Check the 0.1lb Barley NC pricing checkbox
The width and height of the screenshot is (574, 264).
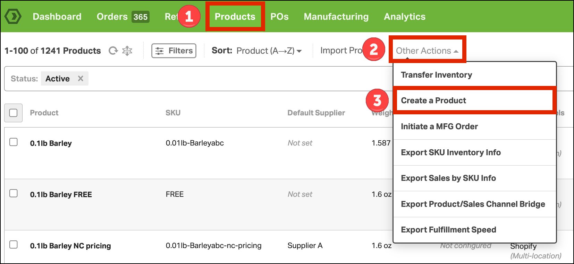click(14, 245)
